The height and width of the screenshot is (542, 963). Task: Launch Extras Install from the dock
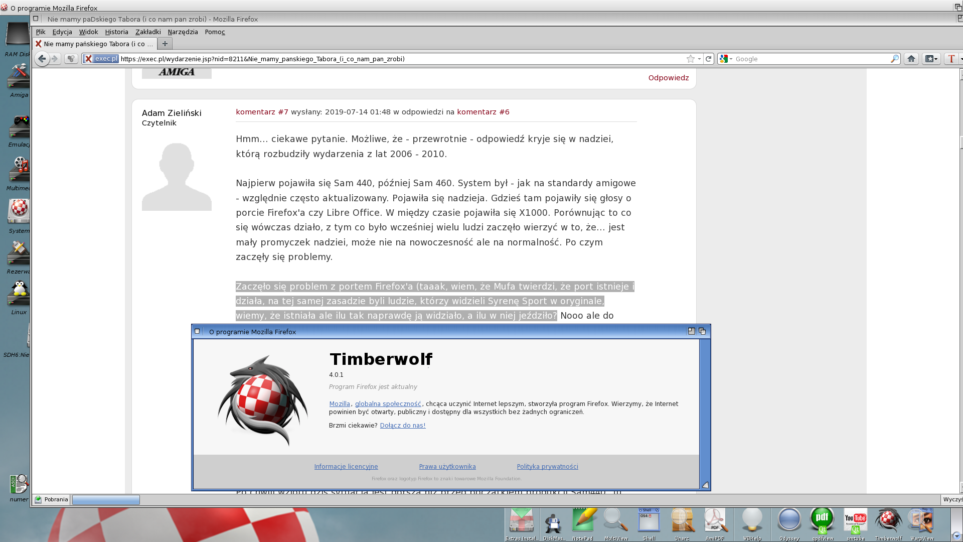(x=522, y=524)
